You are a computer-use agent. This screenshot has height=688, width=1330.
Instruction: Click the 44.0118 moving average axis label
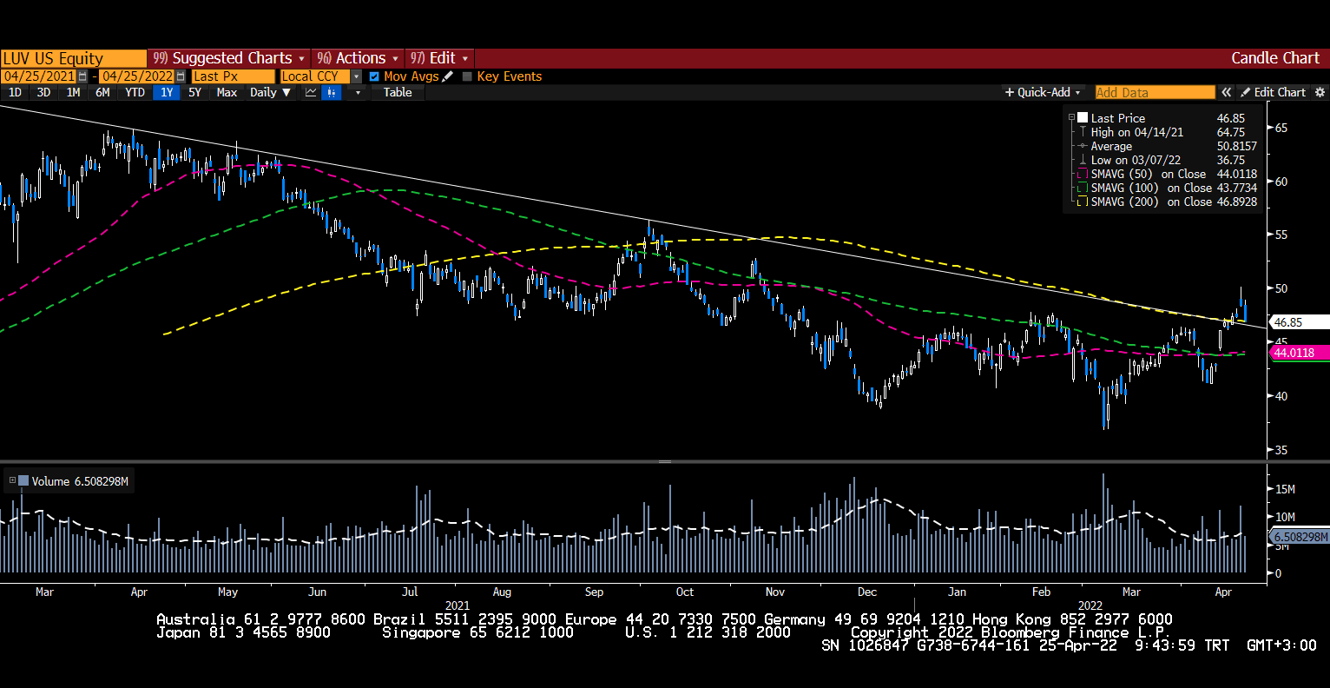click(1299, 353)
